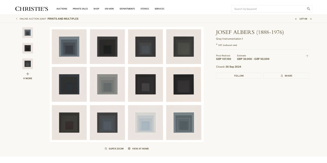Open the DEPARTMENTS menu
327x163 pixels.
(127, 9)
